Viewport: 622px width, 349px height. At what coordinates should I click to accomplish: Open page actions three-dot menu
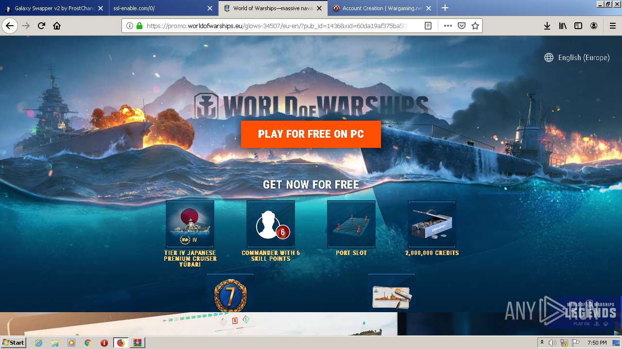[448, 26]
